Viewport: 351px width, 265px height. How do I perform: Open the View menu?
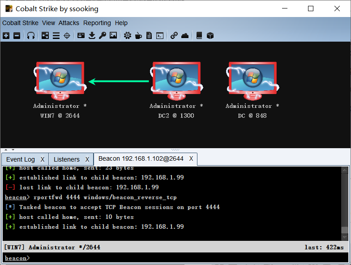click(x=48, y=23)
